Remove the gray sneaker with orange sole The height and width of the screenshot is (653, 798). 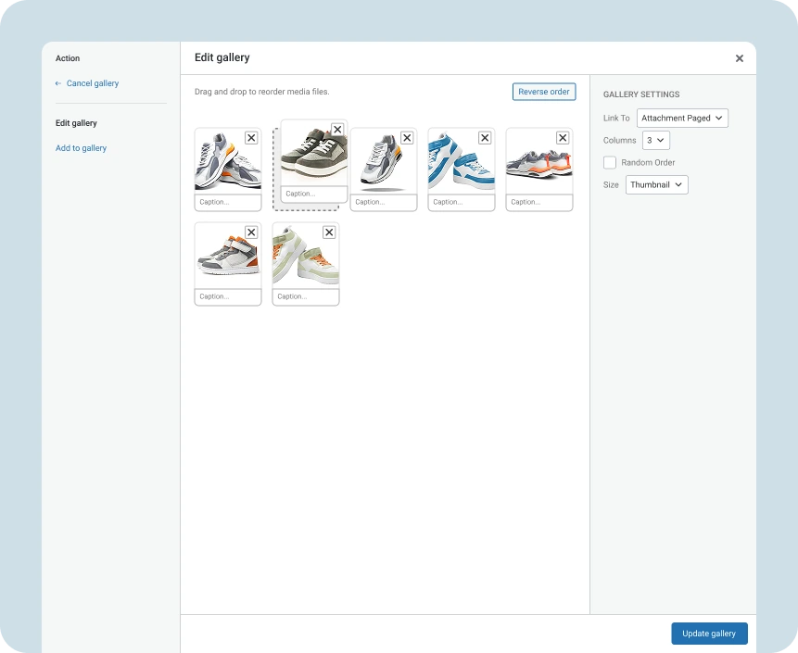563,137
